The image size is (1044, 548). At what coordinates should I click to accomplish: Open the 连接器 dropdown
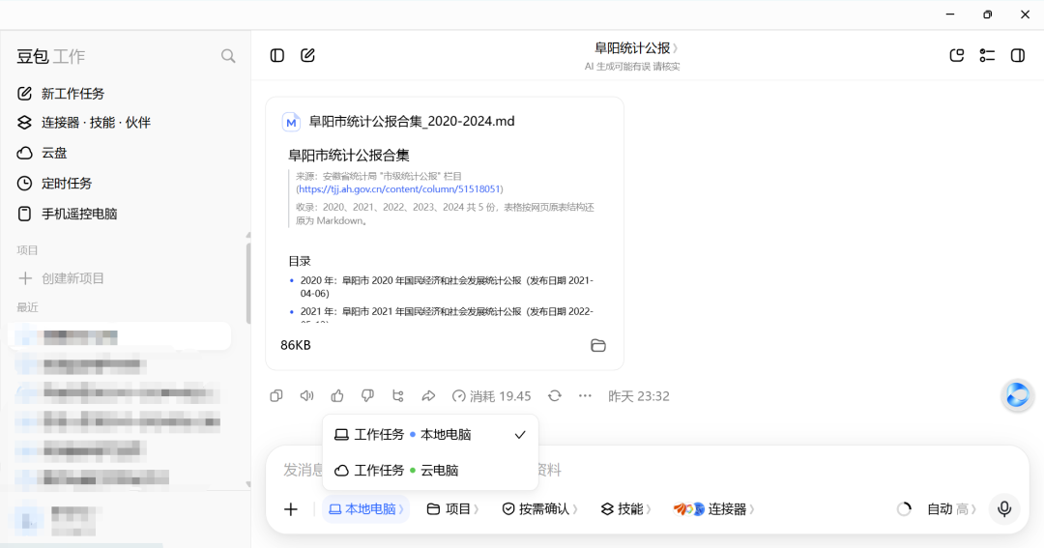tap(713, 509)
